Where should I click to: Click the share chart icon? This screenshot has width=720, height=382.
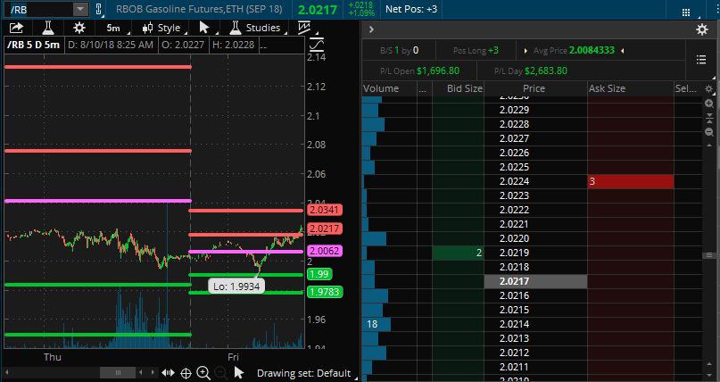16,28
